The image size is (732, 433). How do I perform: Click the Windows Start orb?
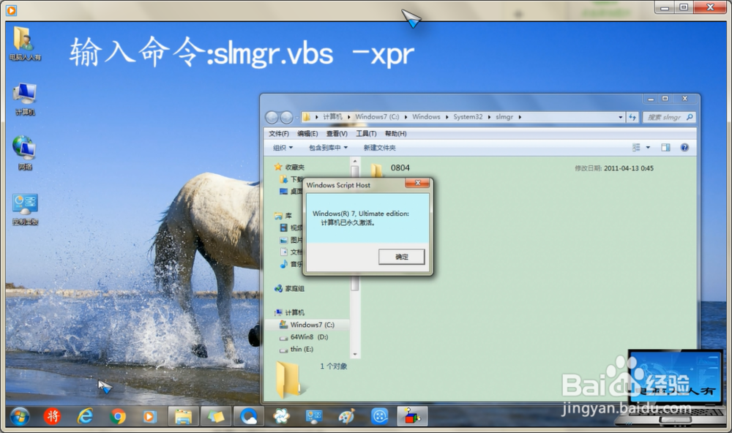[19, 415]
